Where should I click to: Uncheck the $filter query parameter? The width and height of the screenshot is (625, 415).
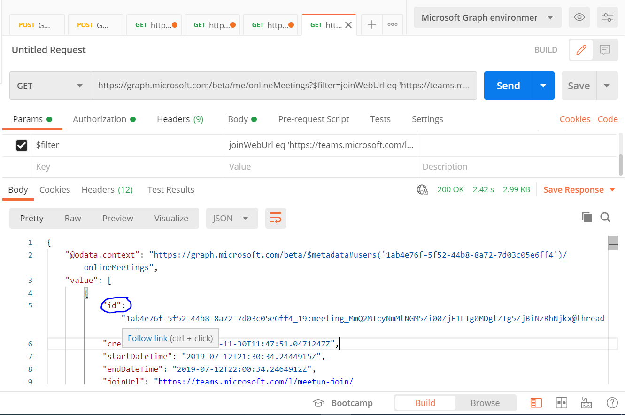point(22,145)
